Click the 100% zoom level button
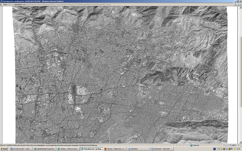 [x=233, y=145]
